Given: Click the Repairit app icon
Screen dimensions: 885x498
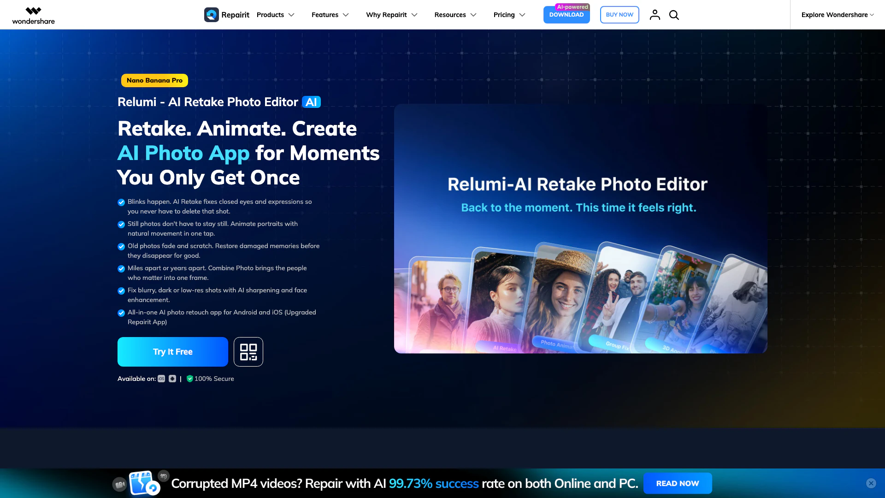Looking at the screenshot, I should 212,15.
